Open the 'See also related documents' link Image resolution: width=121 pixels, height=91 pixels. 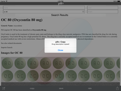pyautogui.click(x=12, y=43)
